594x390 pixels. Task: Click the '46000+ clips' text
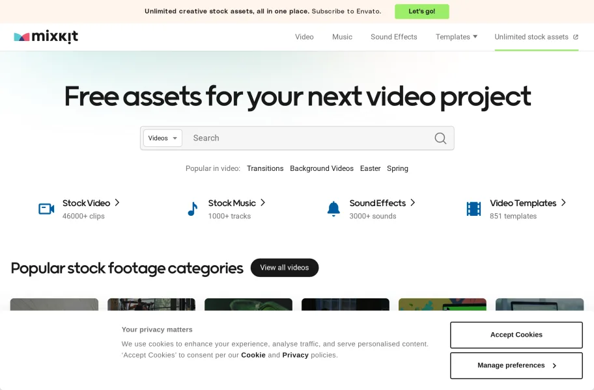pos(83,216)
